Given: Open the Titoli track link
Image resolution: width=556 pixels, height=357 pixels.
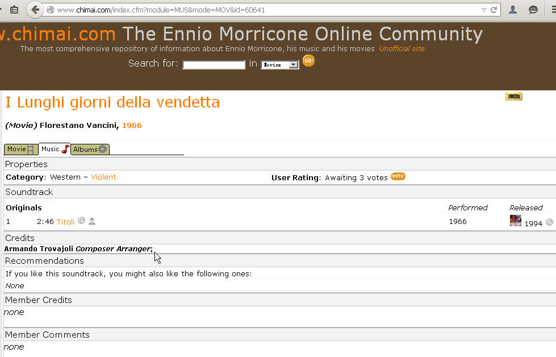Looking at the screenshot, I should [x=66, y=222].
